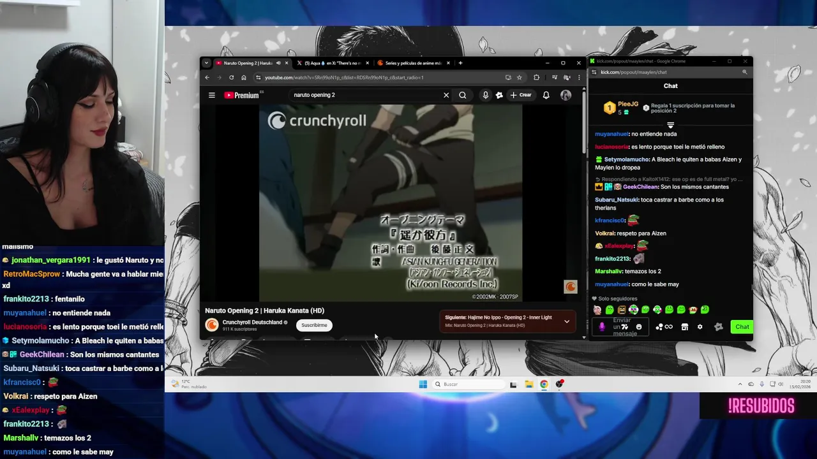Viewport: 817px width, 459px height.
Task: Collapse the gift leaderboard arrow in Kick chat
Action: pyautogui.click(x=670, y=125)
